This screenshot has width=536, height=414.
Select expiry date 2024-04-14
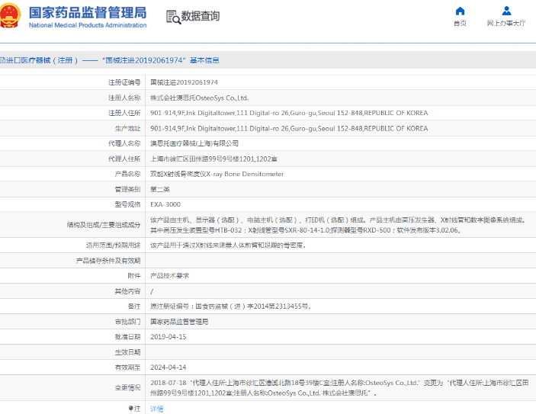[x=169, y=367]
